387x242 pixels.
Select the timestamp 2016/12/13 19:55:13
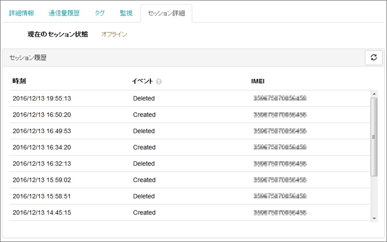tap(41, 98)
